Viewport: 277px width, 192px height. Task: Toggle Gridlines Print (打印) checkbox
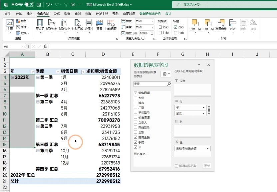(160, 33)
